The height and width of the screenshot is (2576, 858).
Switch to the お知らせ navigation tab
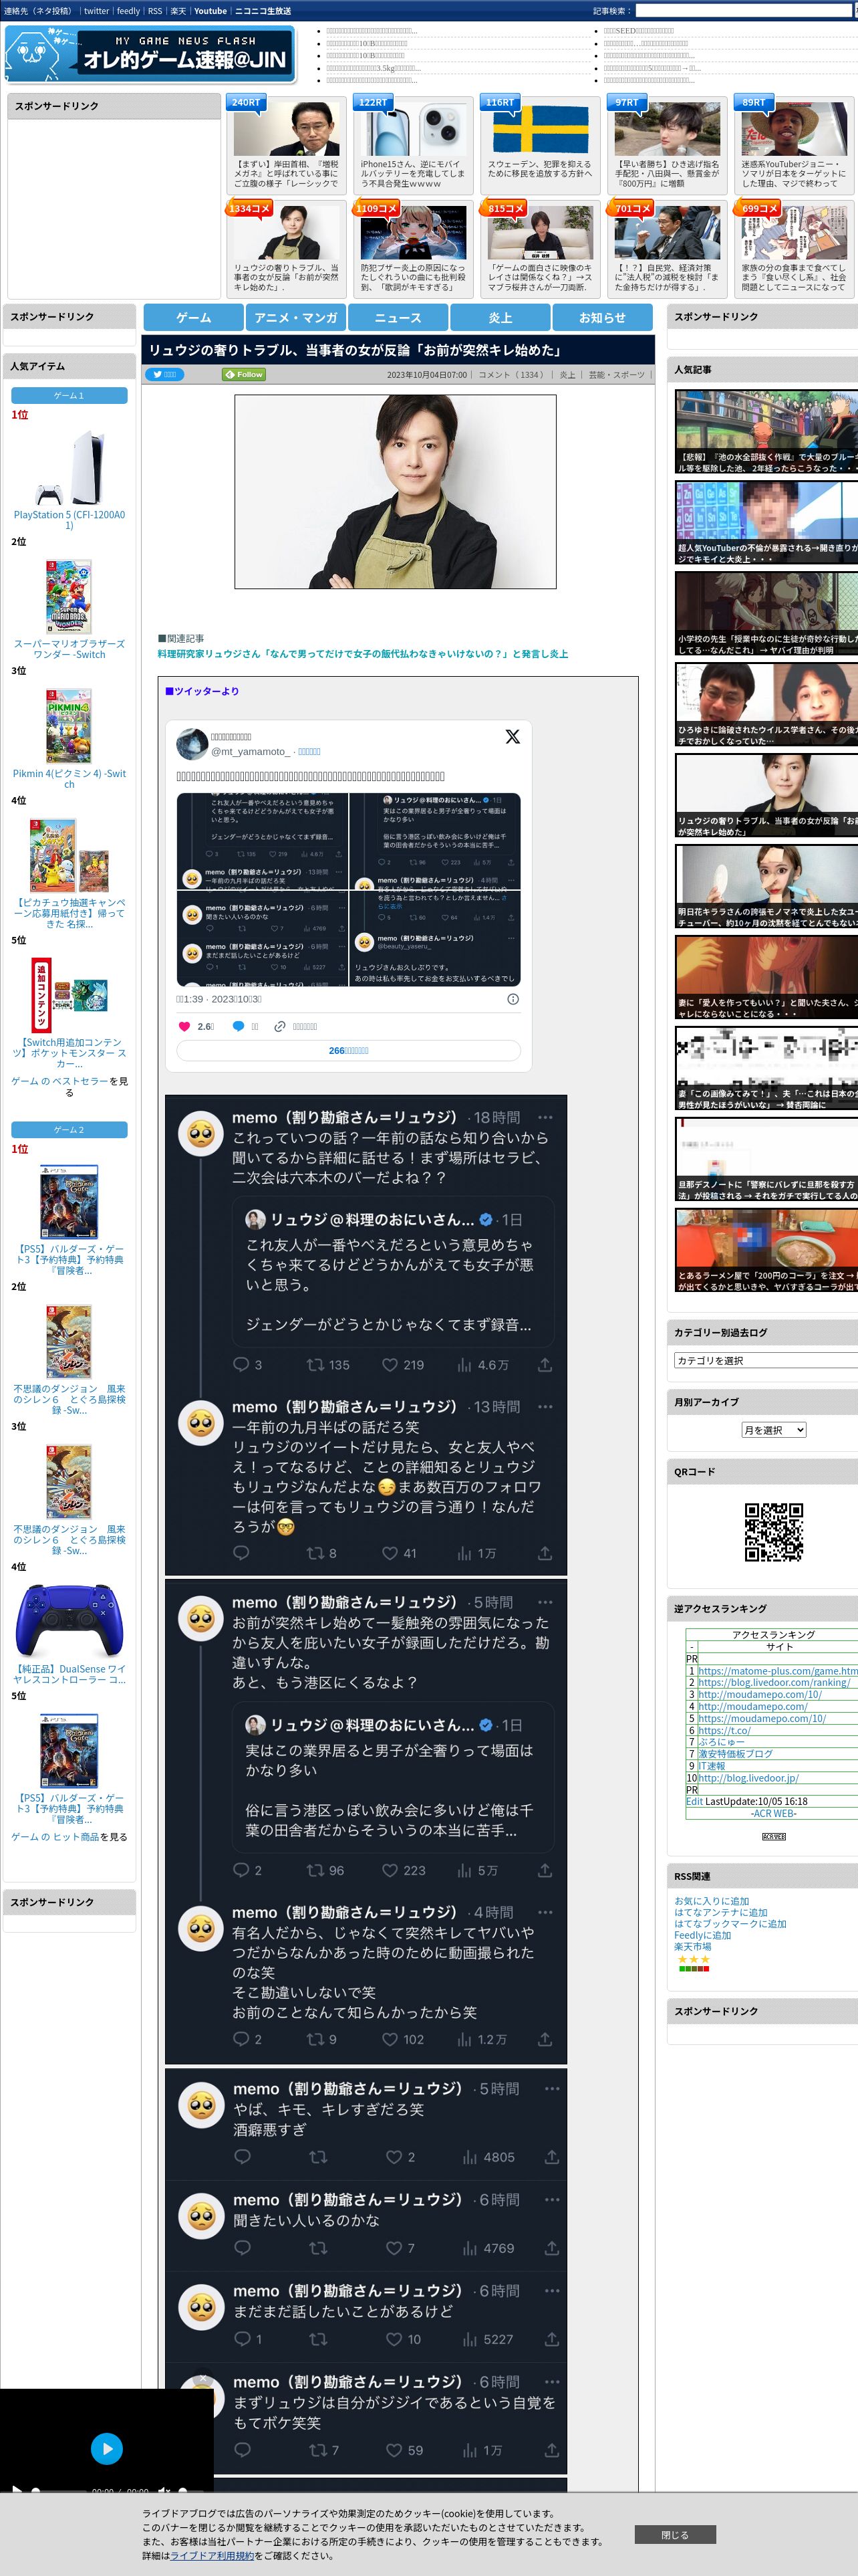[x=602, y=317]
